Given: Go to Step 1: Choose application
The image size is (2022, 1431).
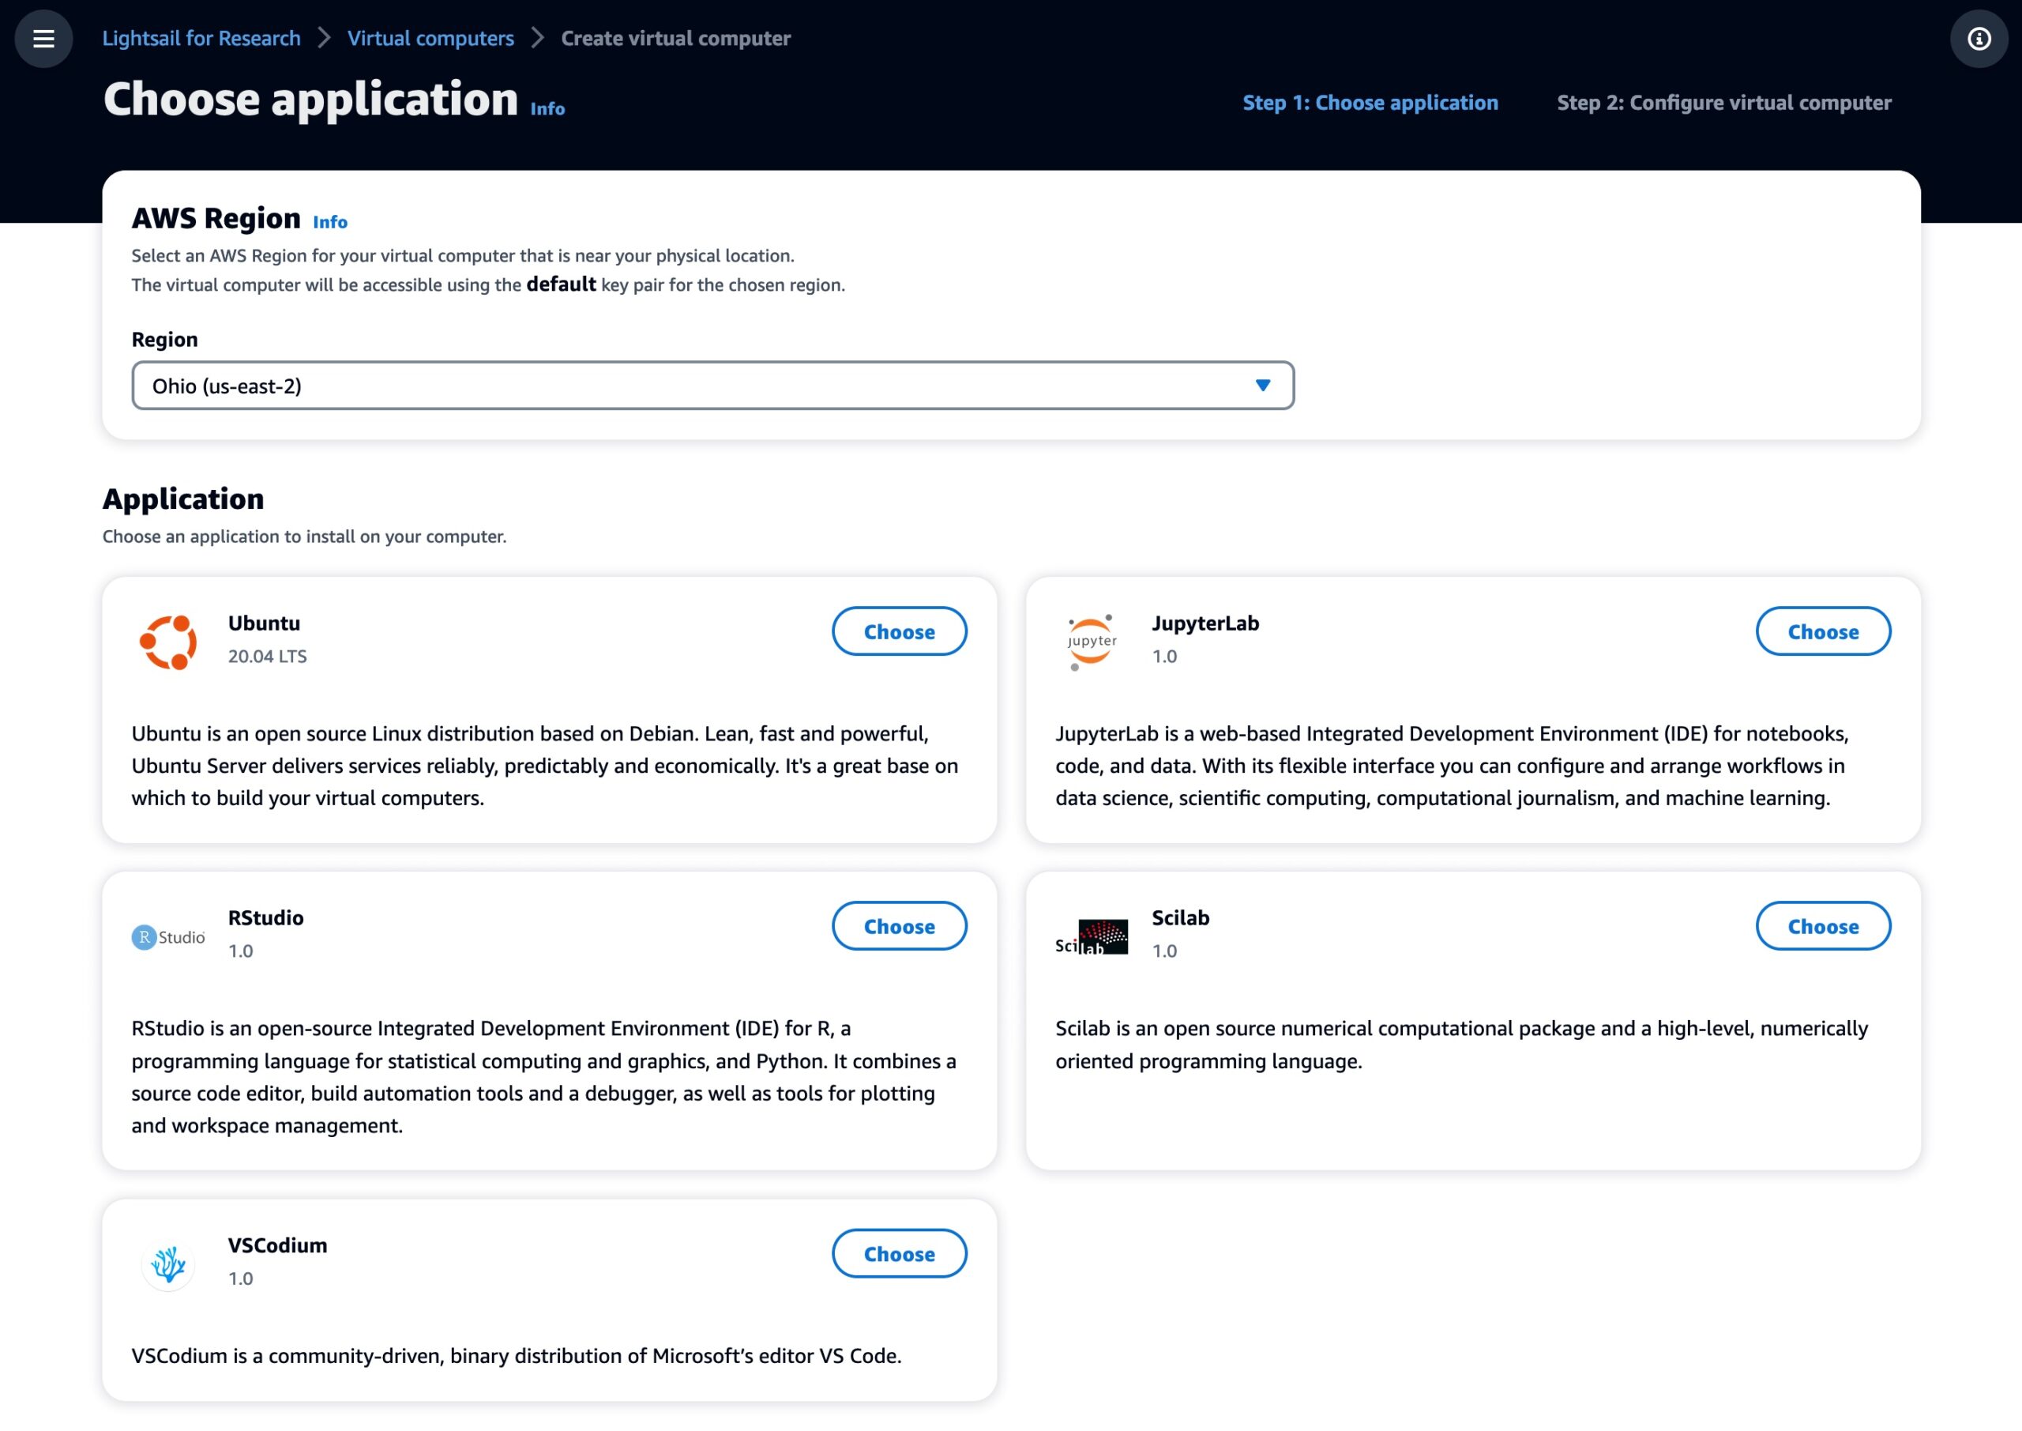Looking at the screenshot, I should [1370, 103].
